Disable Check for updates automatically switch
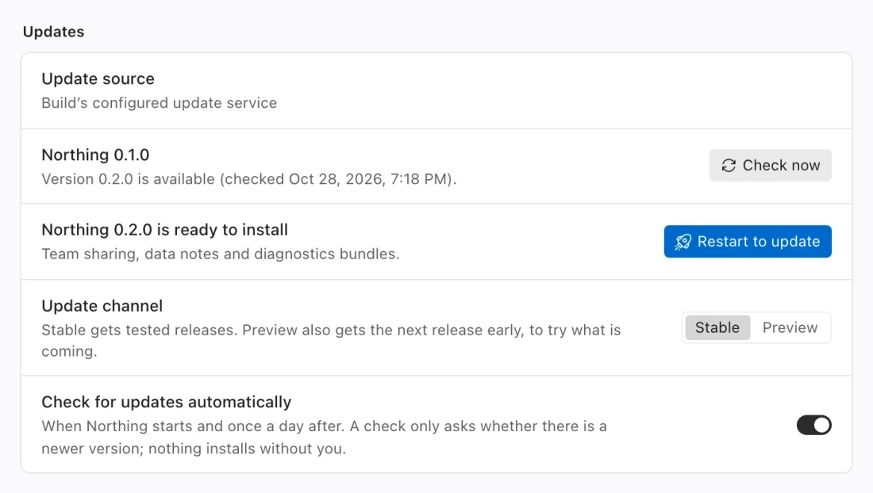Viewport: 873px width, 493px height. [813, 425]
